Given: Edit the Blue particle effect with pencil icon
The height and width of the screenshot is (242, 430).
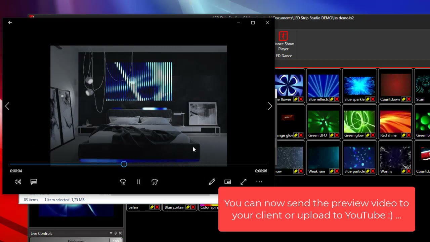Looking at the screenshot, I should tap(368, 171).
